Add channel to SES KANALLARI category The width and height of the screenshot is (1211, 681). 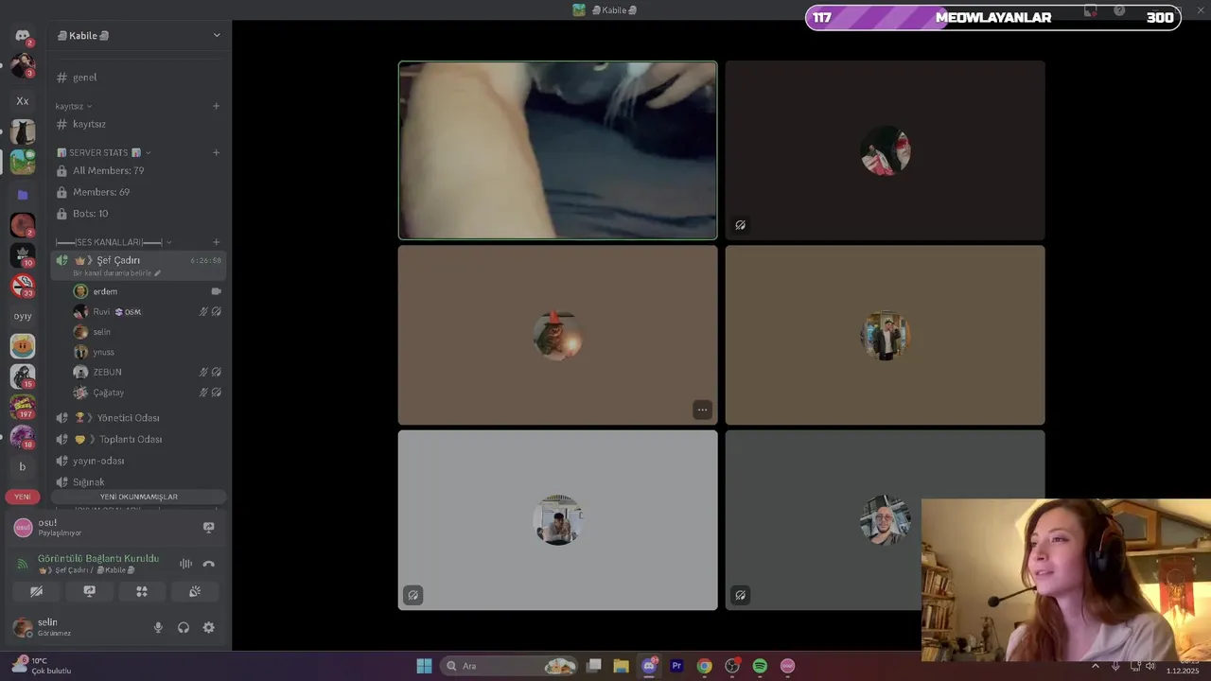(216, 242)
